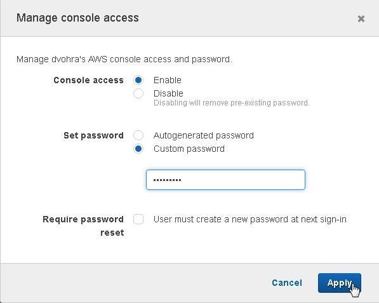Viewport: 379px width, 303px height.
Task: Choose the Custom password radio button
Action: click(x=138, y=149)
